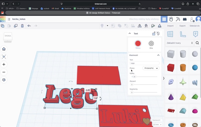Click the invite people icon

(192, 20)
